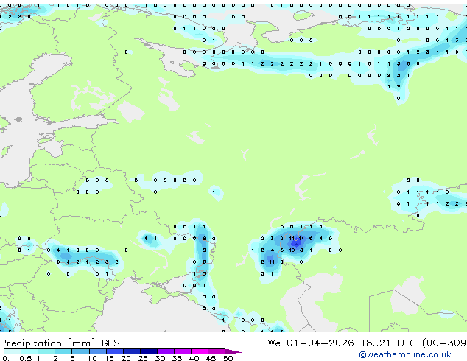
Task: Click the 'Precipitation [mm]' title text
Action: pos(48,343)
